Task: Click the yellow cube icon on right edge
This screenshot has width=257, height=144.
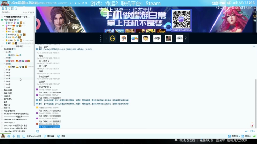Action: pyautogui.click(x=255, y=16)
